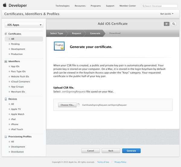The height and width of the screenshot is (167, 181).
Task: Click the magnifier search icon in header
Action: coord(173,24)
